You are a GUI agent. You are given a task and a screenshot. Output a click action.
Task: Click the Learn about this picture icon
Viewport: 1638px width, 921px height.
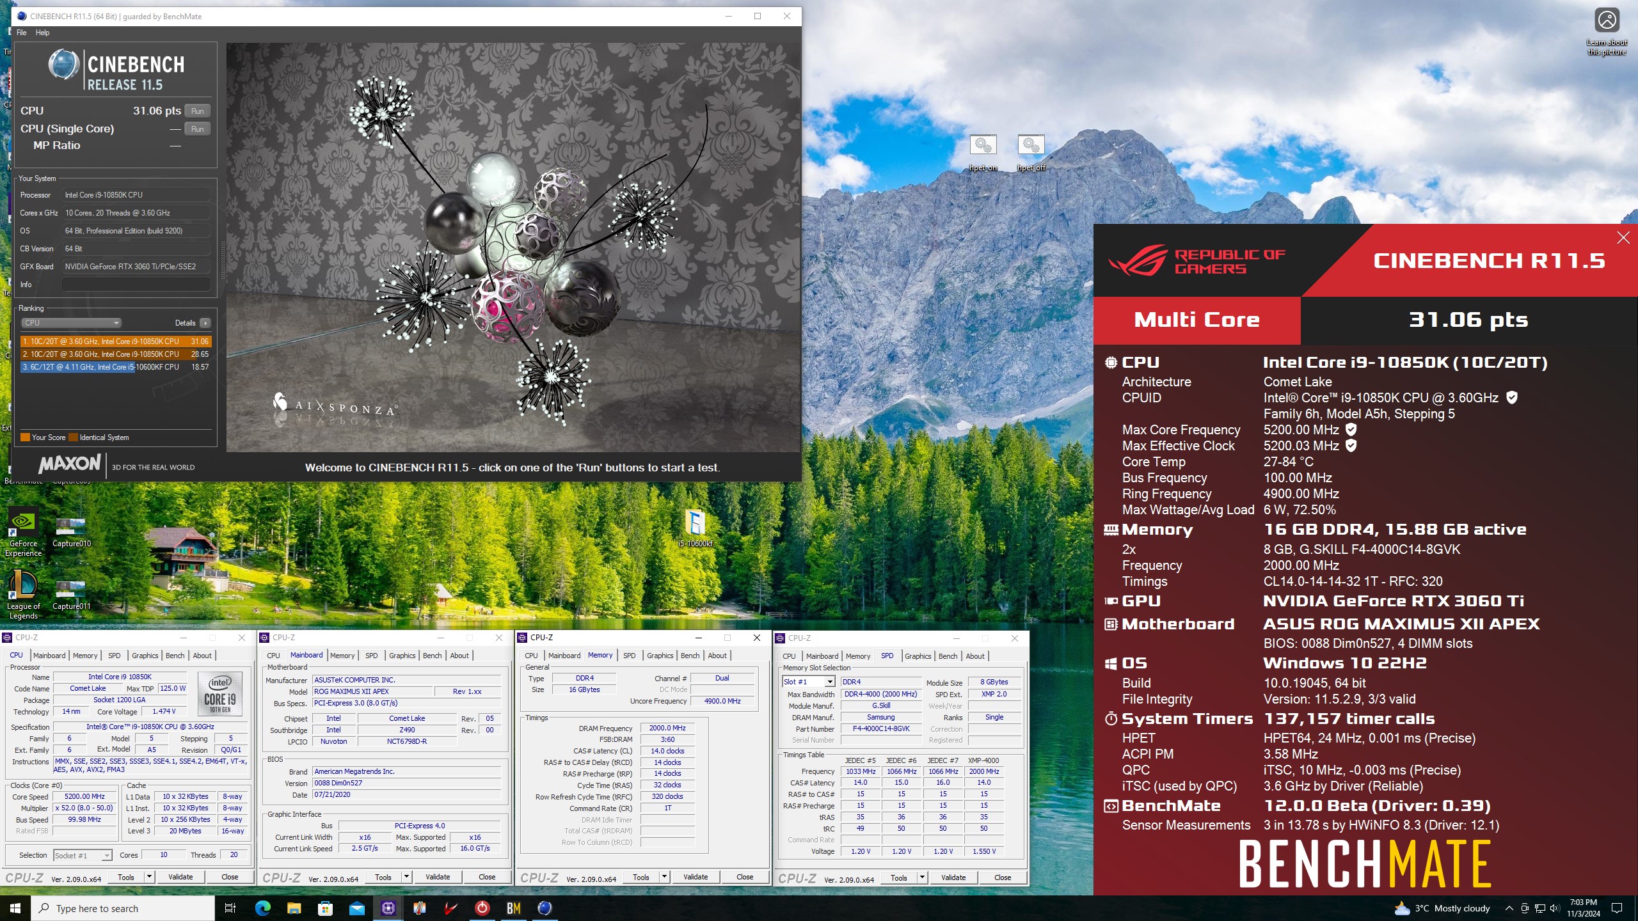1607,31
